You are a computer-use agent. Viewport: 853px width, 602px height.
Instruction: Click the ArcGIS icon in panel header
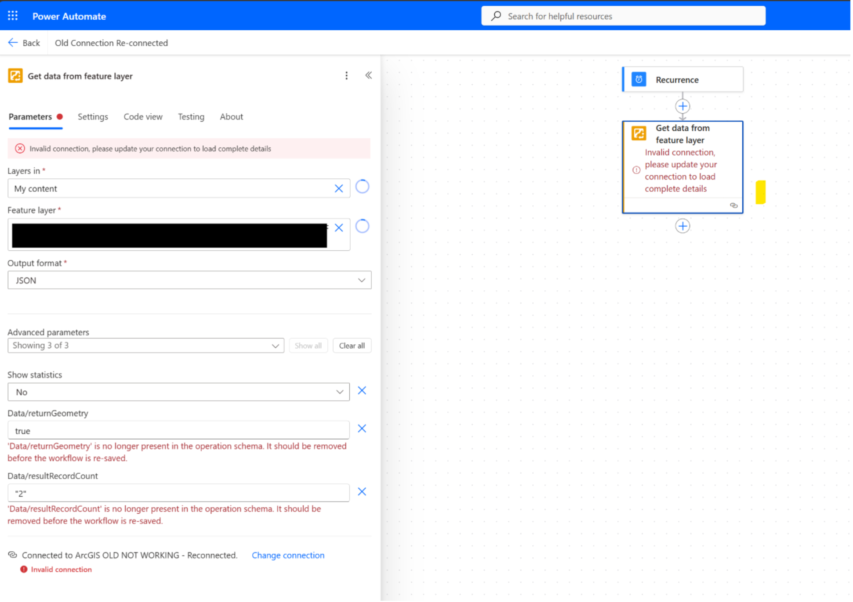click(x=15, y=76)
